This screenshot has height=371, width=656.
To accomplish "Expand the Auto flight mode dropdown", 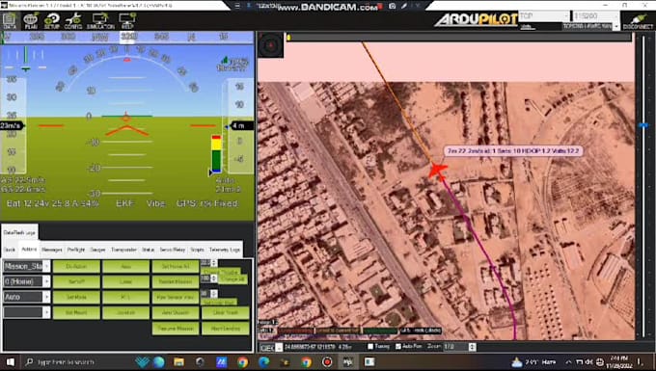I will pos(46,297).
